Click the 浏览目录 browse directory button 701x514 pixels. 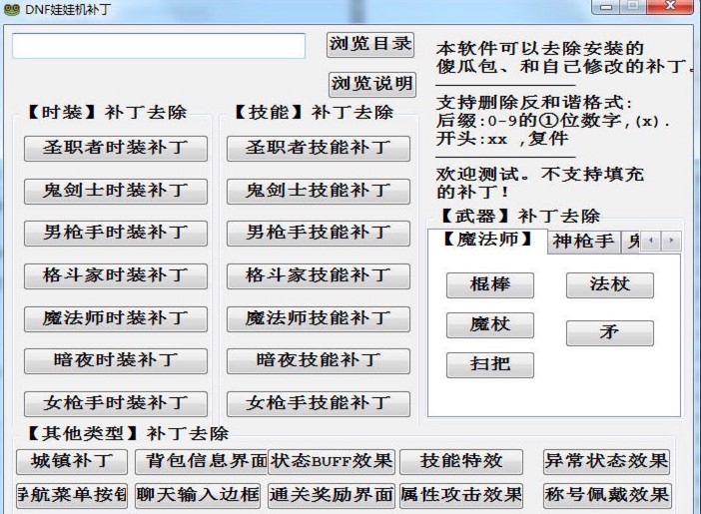370,45
